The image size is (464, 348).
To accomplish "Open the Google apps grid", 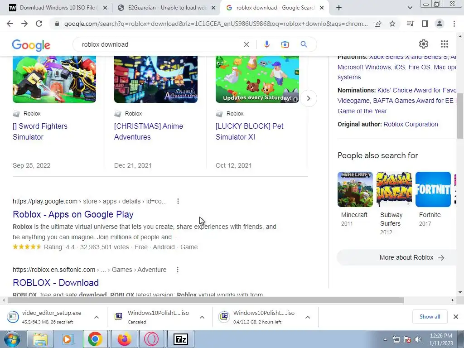I will pos(444,44).
